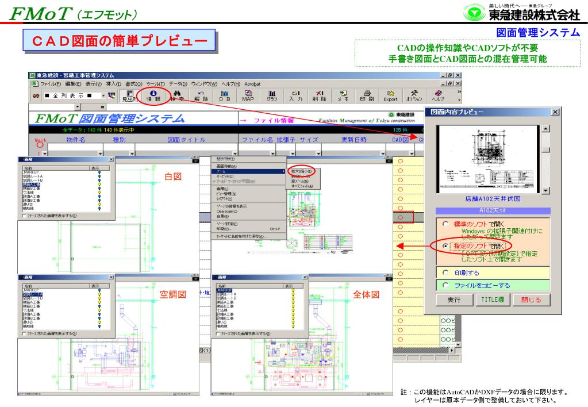The height and width of the screenshot is (407, 588).
Task: Choose すべてフィット in the zoom submenu
Action: point(302,186)
